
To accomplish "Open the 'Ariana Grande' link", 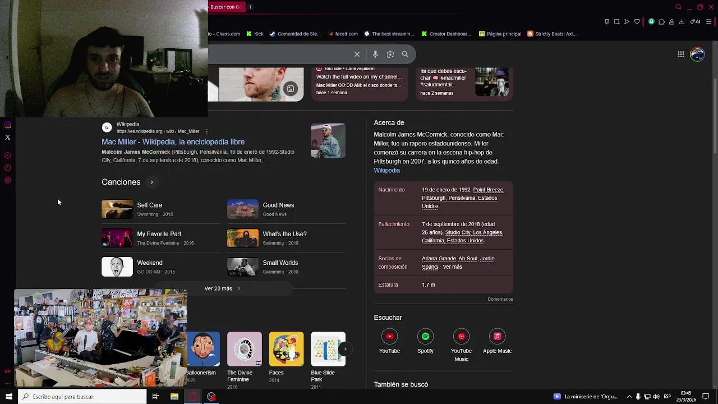I will [439, 259].
